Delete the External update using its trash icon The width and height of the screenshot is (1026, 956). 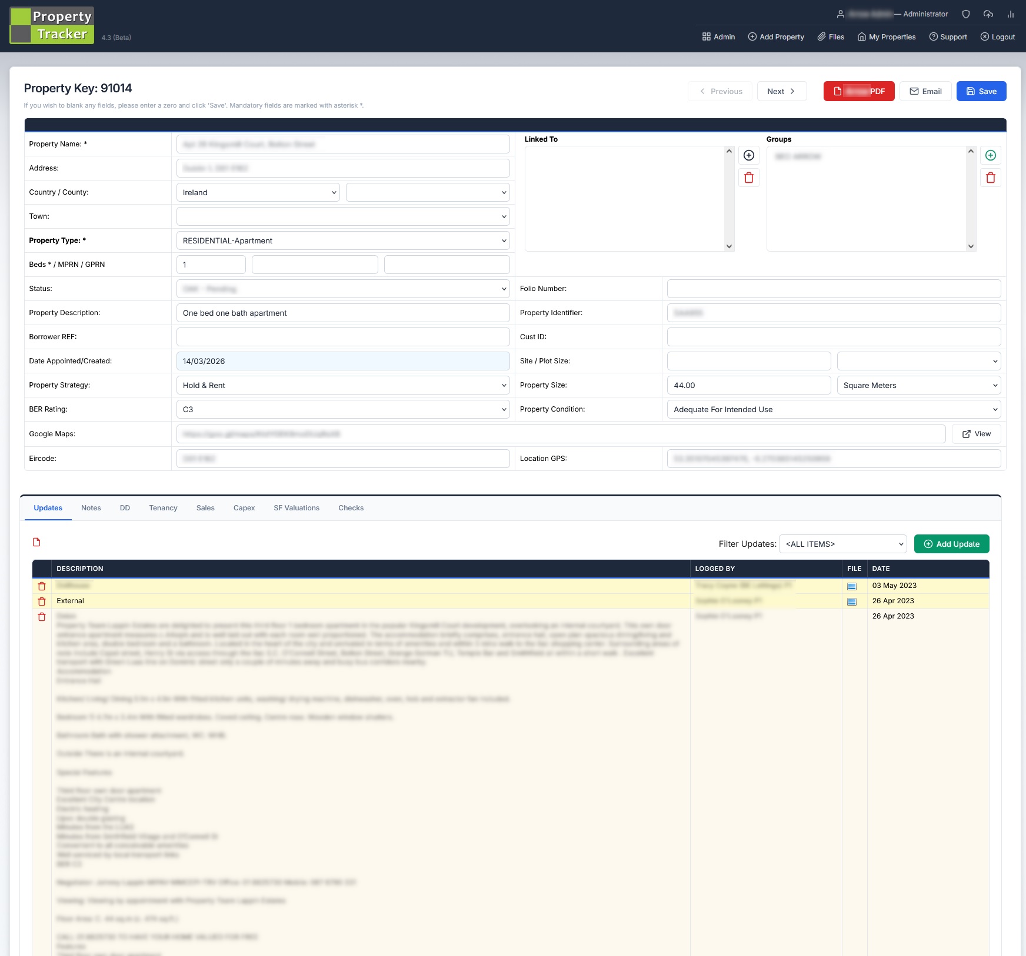coord(42,601)
